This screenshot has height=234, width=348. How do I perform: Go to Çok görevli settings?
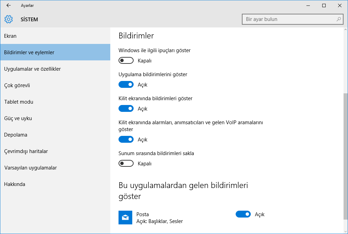17,85
